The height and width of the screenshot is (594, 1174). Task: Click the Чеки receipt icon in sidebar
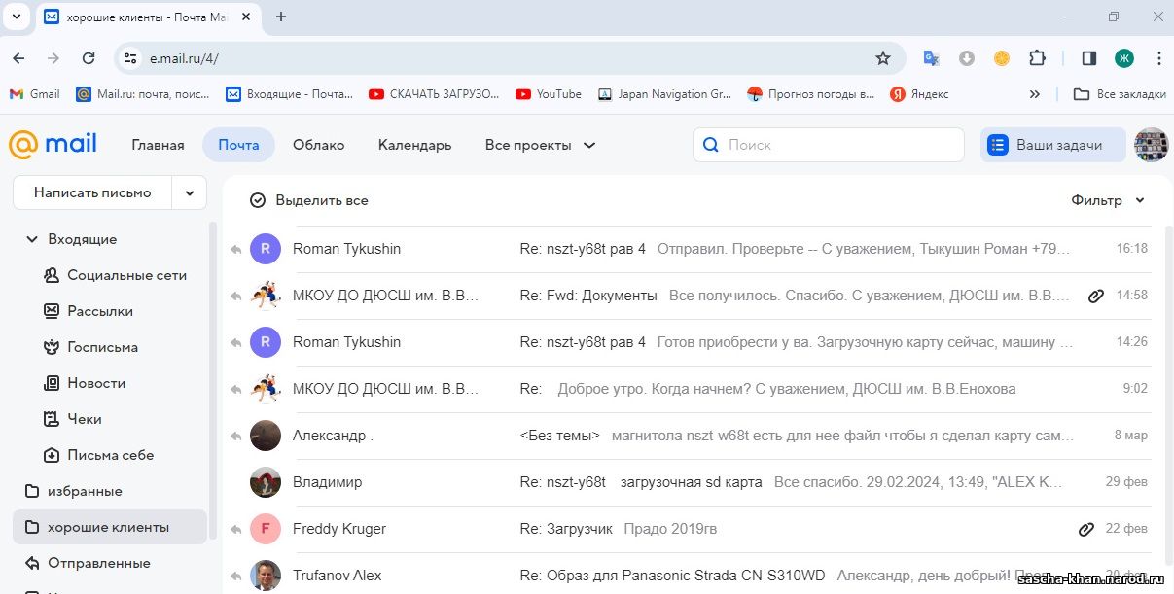[52, 419]
